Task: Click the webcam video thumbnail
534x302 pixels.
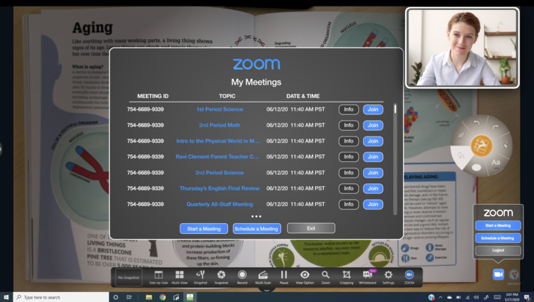Action: [462, 48]
